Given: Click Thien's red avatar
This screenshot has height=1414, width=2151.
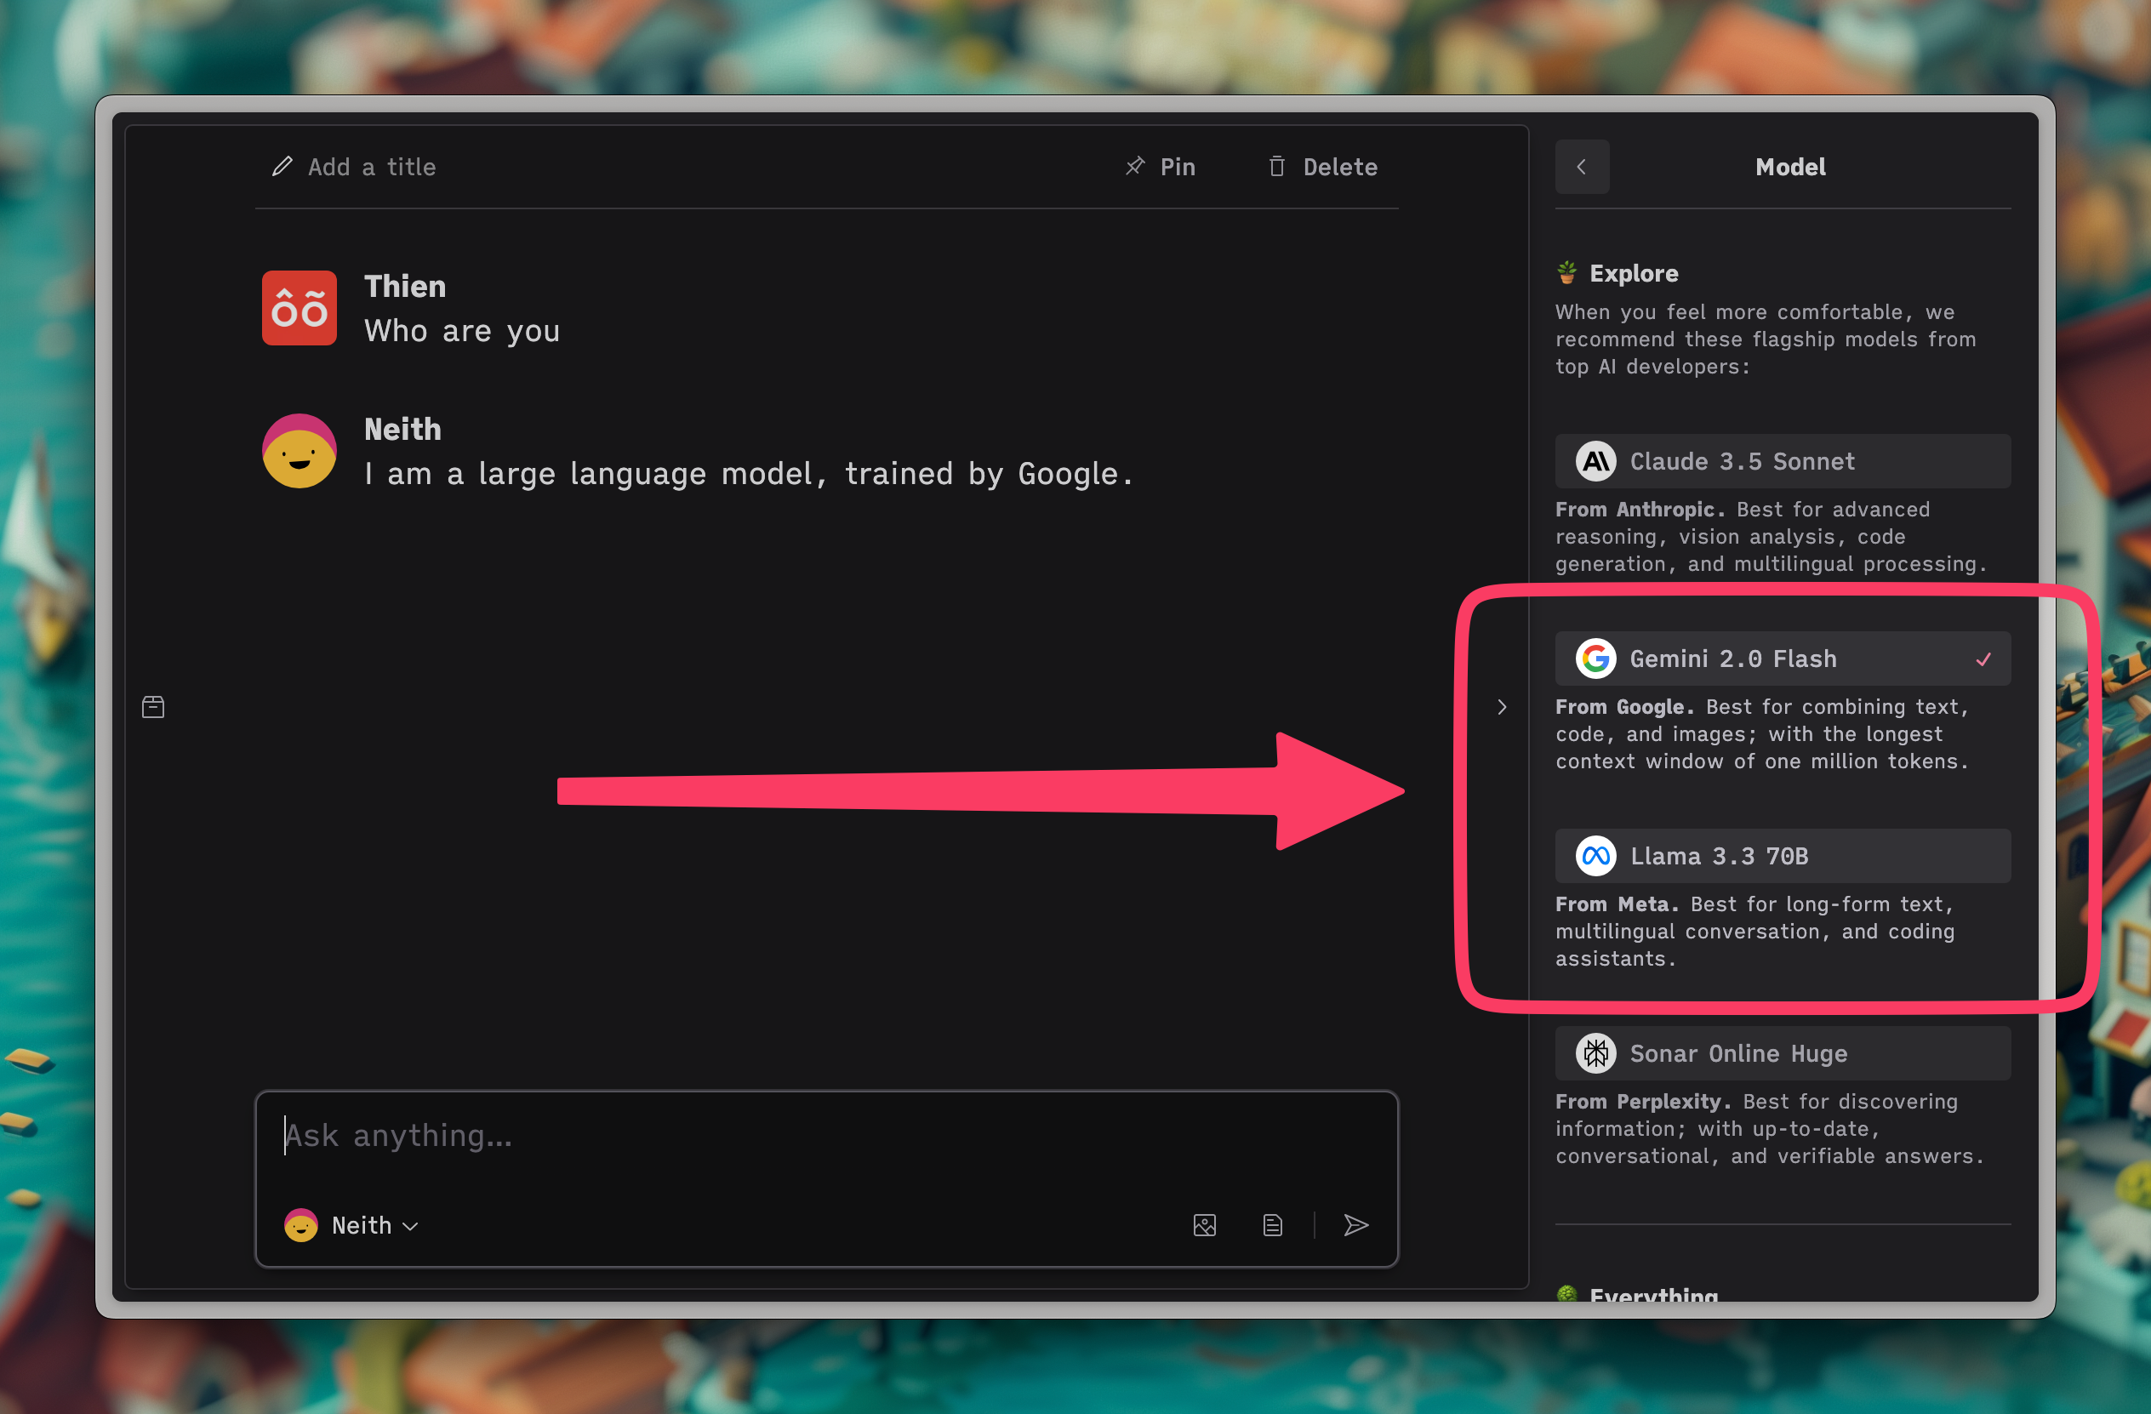Looking at the screenshot, I should tap(300, 308).
